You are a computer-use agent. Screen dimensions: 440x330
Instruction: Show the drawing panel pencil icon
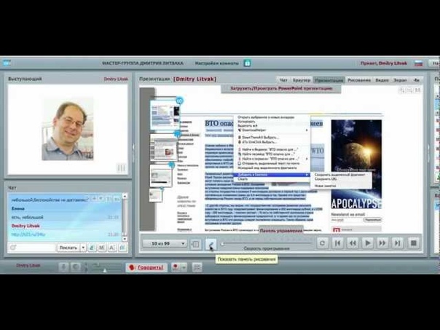(211, 244)
